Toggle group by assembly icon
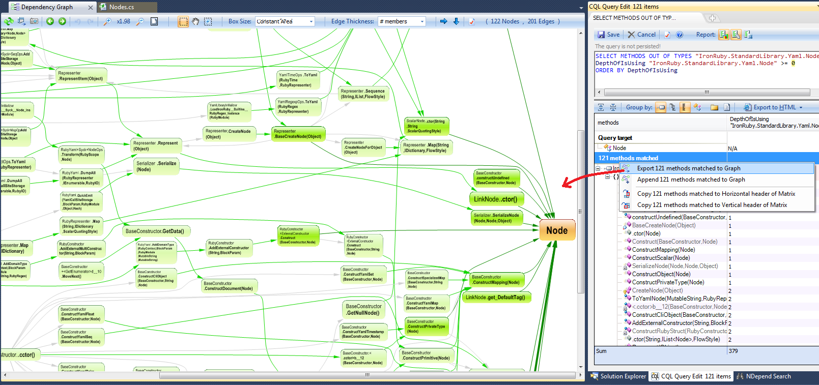 coord(661,107)
